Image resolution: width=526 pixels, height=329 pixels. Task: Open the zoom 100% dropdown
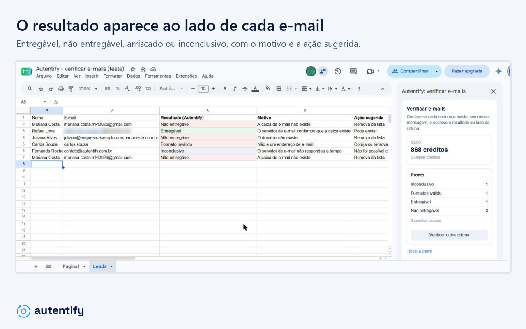pos(88,88)
